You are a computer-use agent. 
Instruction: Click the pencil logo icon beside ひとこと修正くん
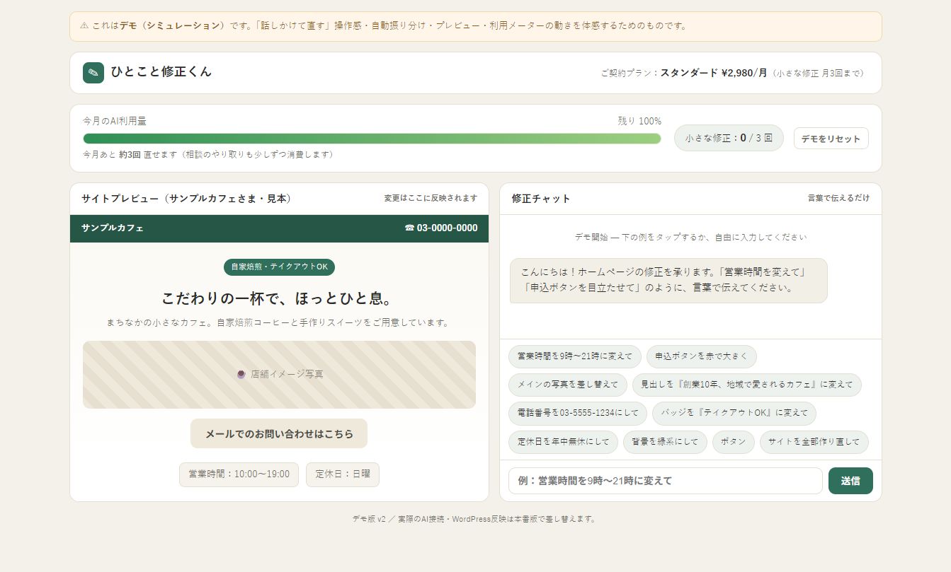[x=93, y=73]
